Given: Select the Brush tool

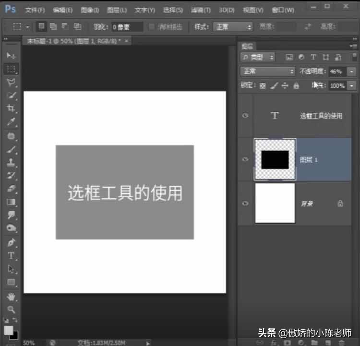Looking at the screenshot, I should (x=11, y=149).
